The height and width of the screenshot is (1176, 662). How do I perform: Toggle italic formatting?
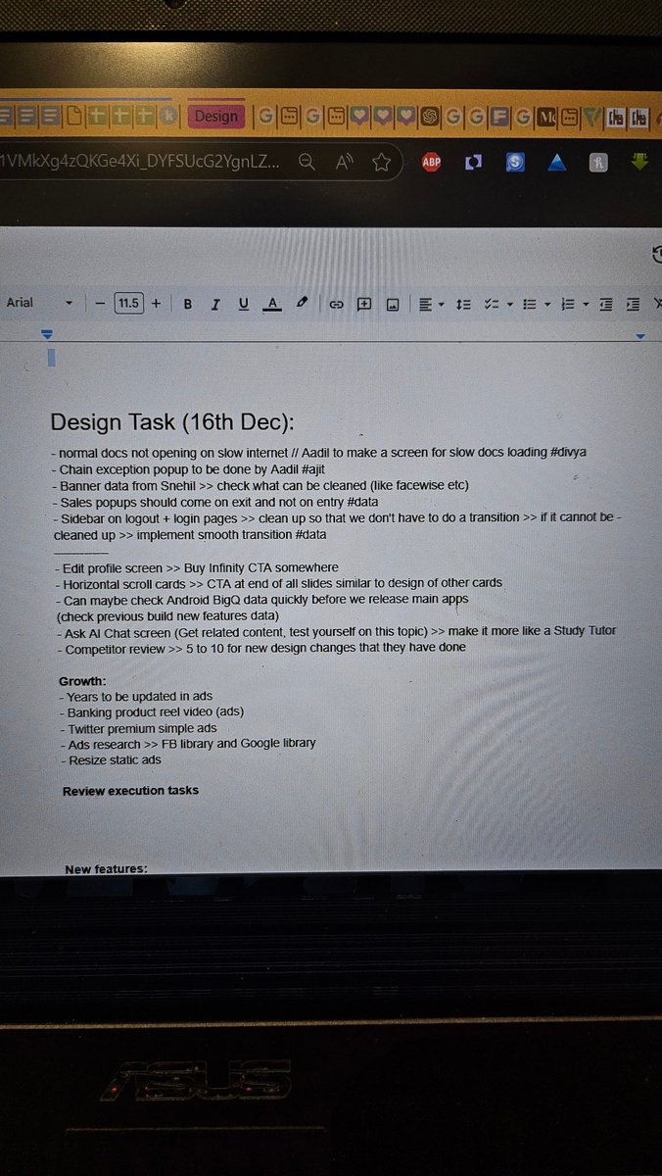(x=215, y=304)
